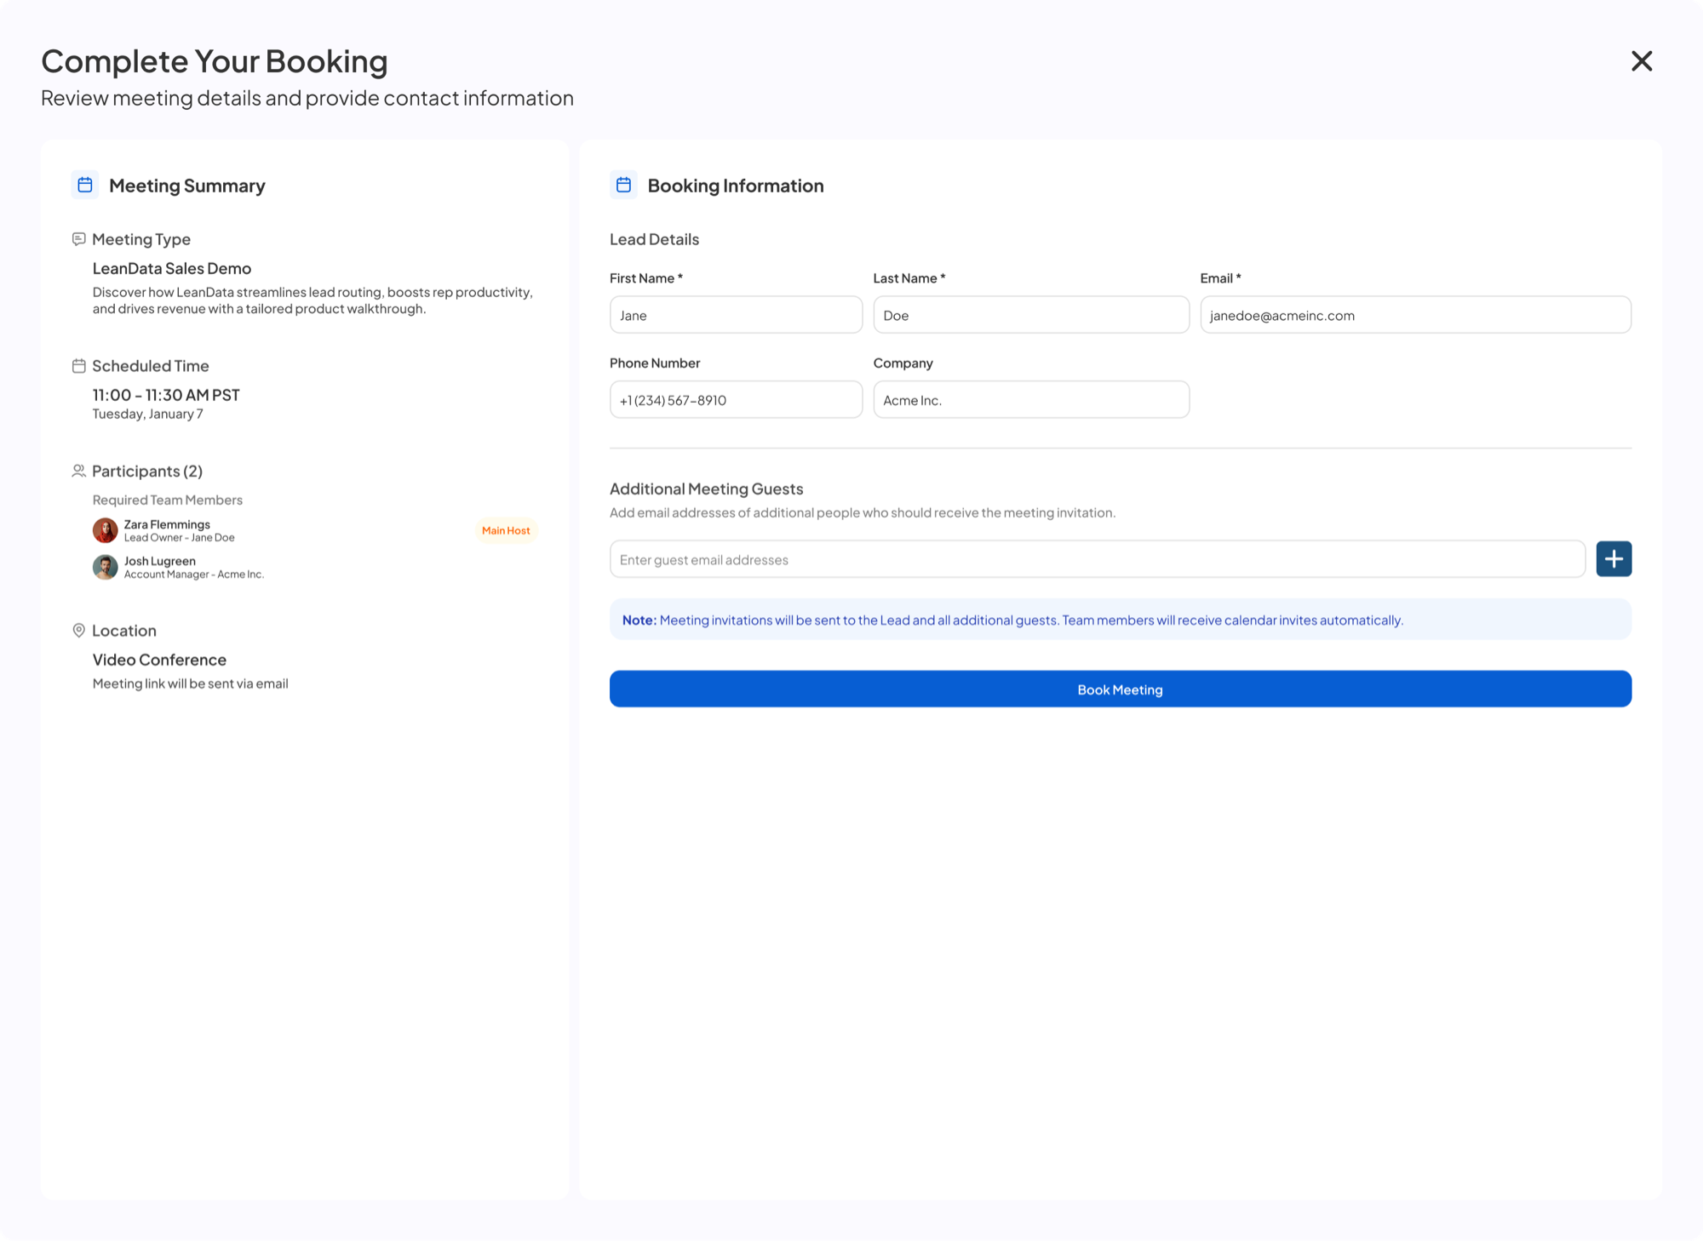Click the Lead Details heading
The height and width of the screenshot is (1241, 1703).
(x=654, y=239)
